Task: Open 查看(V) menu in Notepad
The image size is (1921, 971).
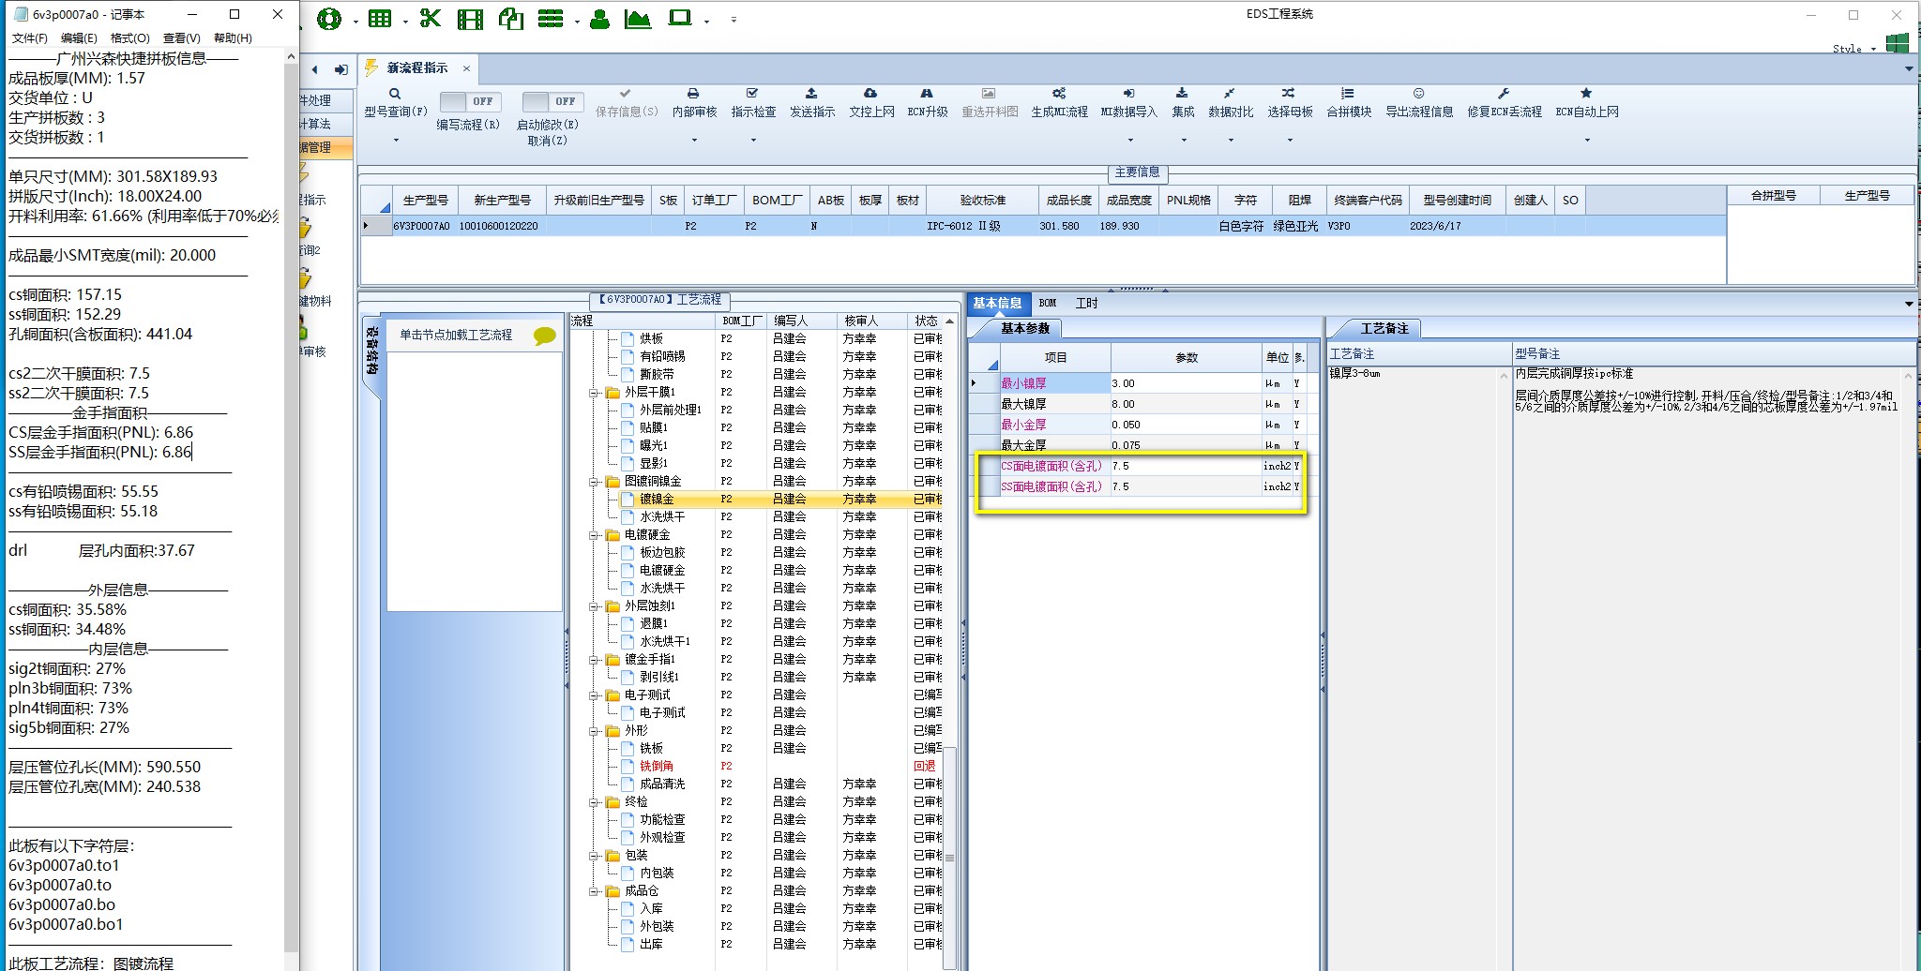Action: (181, 38)
